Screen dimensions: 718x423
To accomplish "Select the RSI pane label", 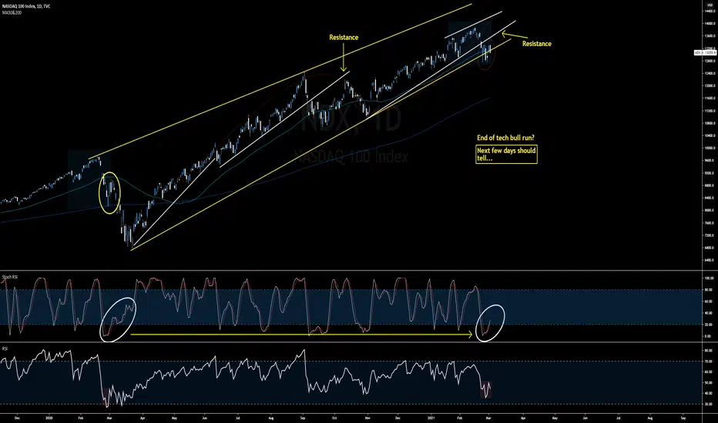I will click(5, 348).
